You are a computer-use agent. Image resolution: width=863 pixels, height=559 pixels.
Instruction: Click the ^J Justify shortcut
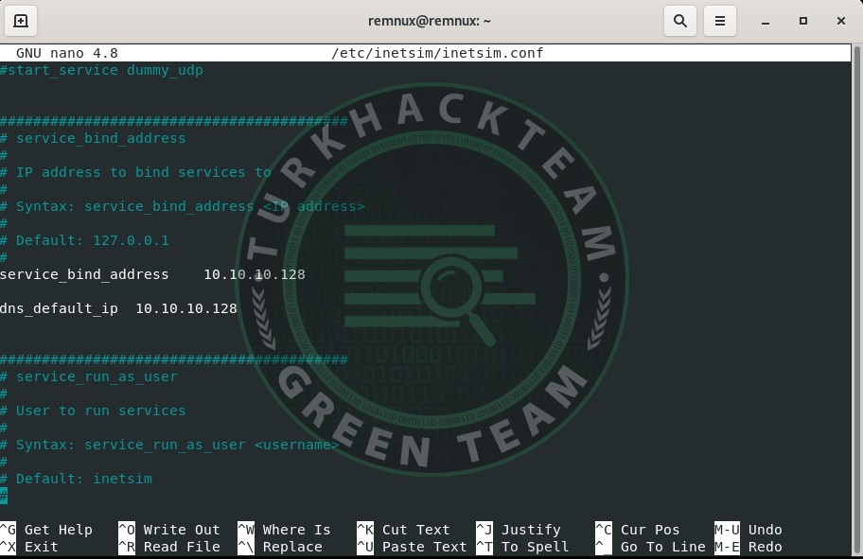click(519, 530)
